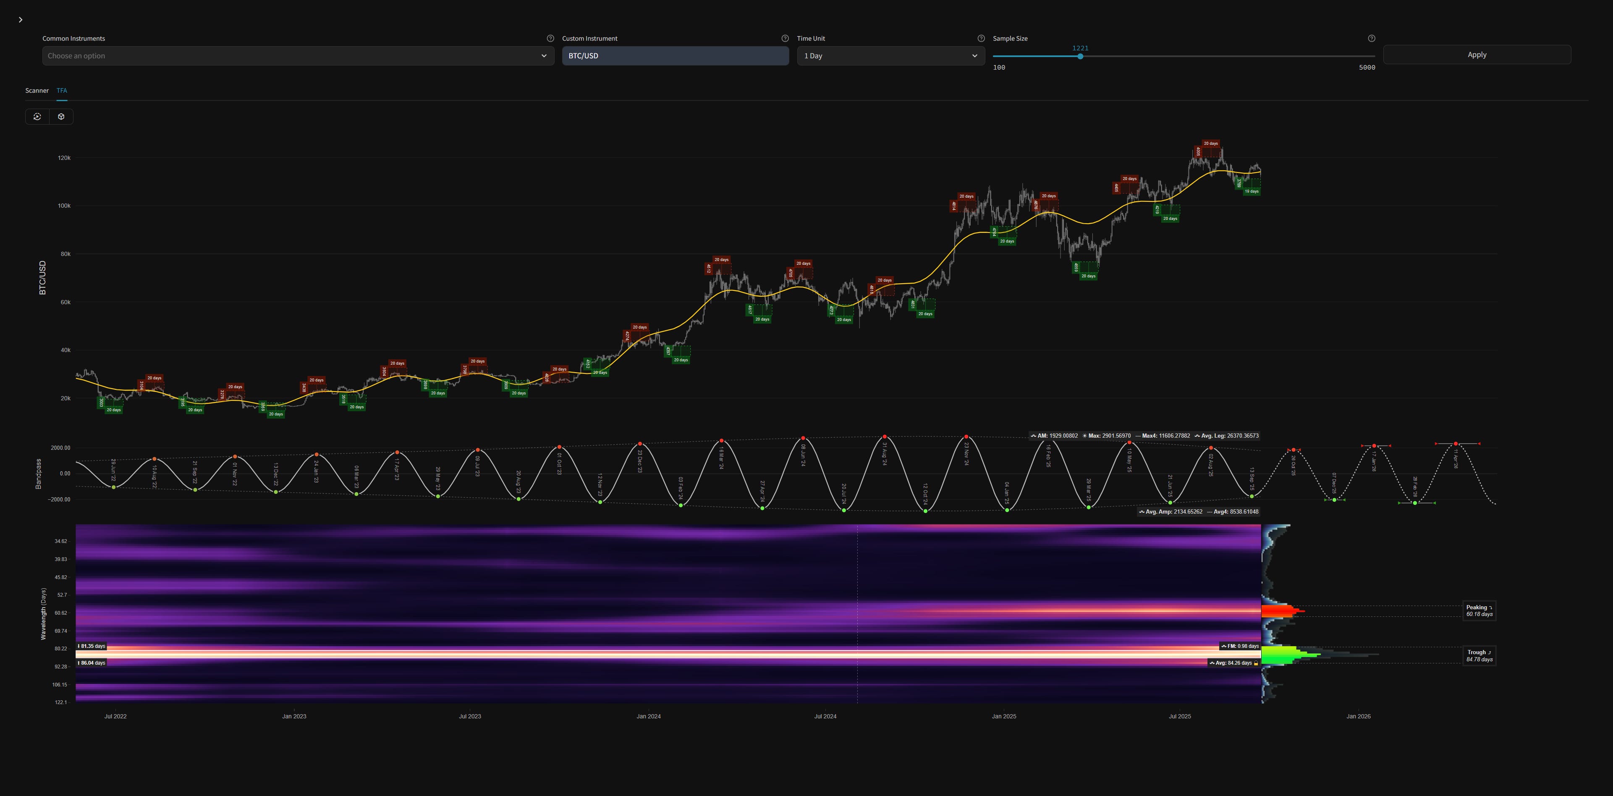Image resolution: width=1613 pixels, height=796 pixels.
Task: Open the Time Unit dropdown
Action: click(x=889, y=56)
